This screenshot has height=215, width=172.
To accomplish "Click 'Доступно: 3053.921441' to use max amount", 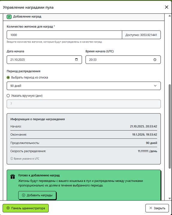I will coord(141,35).
